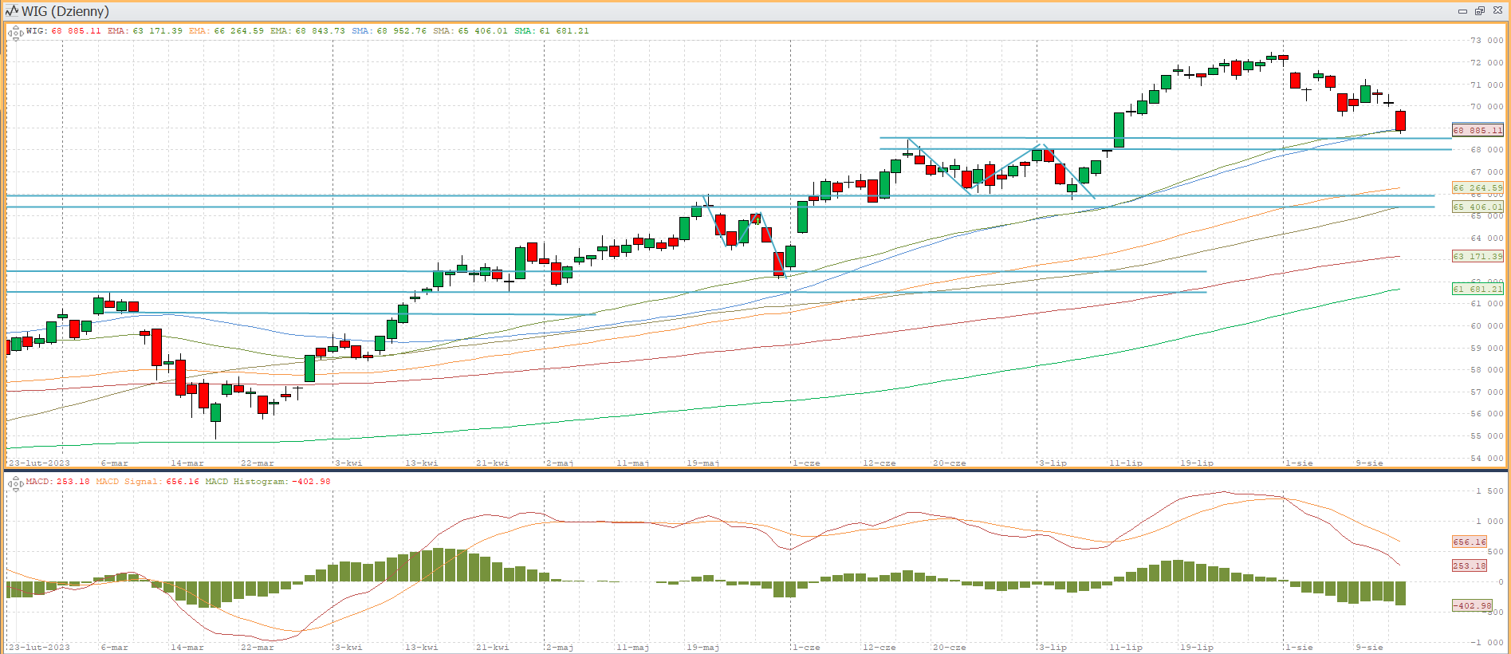Select the MACD Histogram: -402.98 legend label
This screenshot has height=654, width=1511.
[x=268, y=482]
